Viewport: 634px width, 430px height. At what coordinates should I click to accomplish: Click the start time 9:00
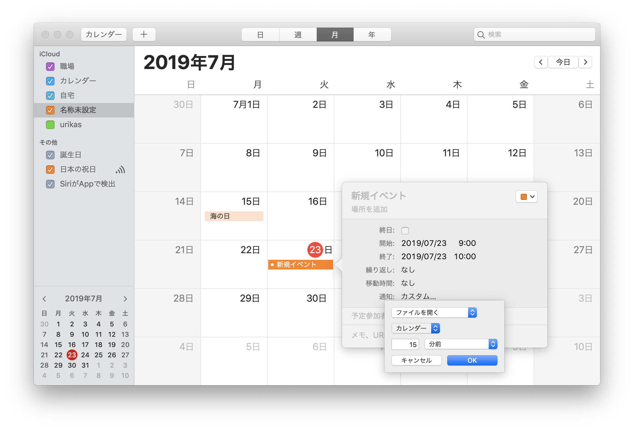[x=467, y=243]
